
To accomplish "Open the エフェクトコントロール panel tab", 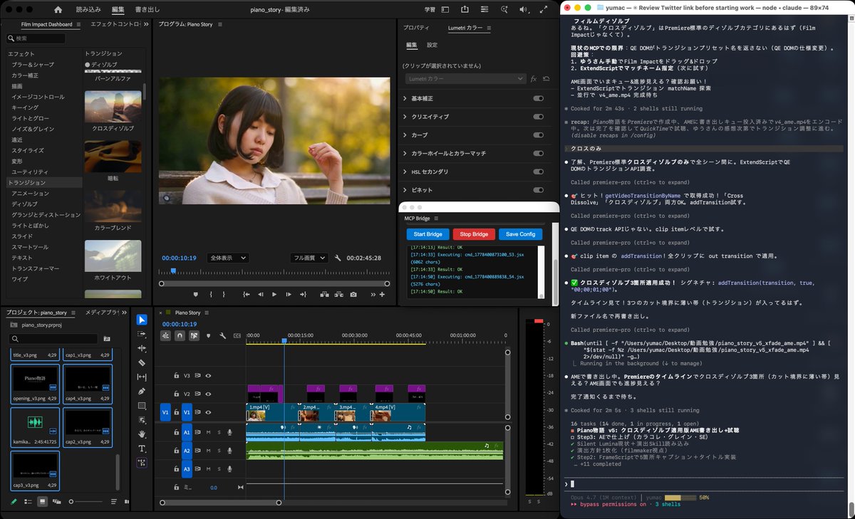I will tap(115, 24).
